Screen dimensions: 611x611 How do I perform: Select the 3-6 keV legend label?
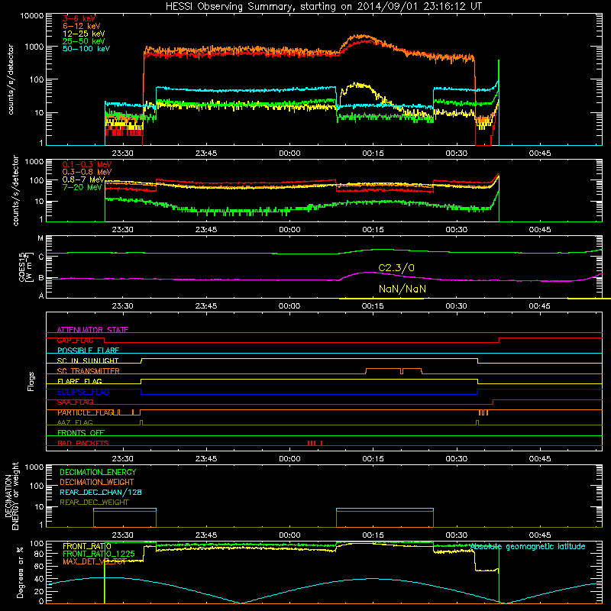(x=79, y=18)
